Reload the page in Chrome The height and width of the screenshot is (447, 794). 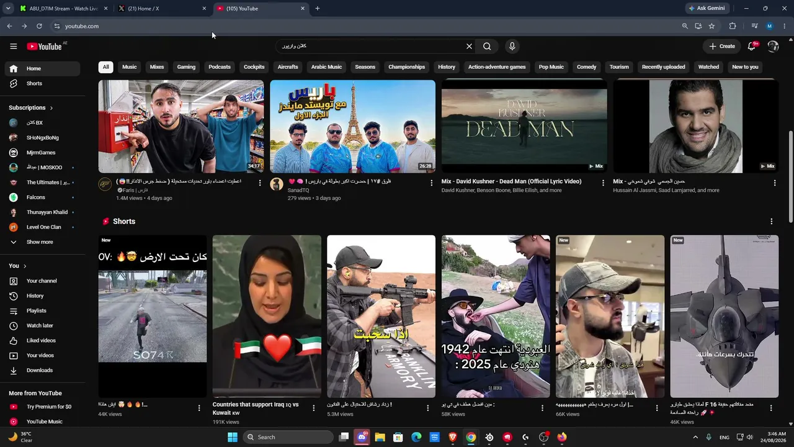click(x=39, y=26)
